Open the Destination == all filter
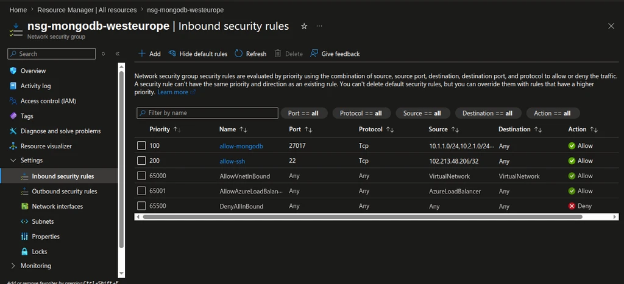Image resolution: width=624 pixels, height=284 pixels. 488,113
